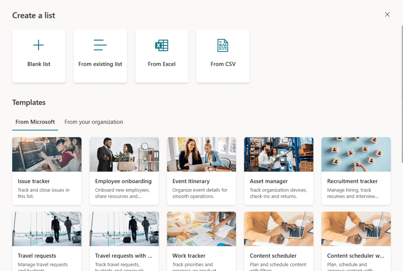
Task: Close the Create a list dialog
Action: 387,15
